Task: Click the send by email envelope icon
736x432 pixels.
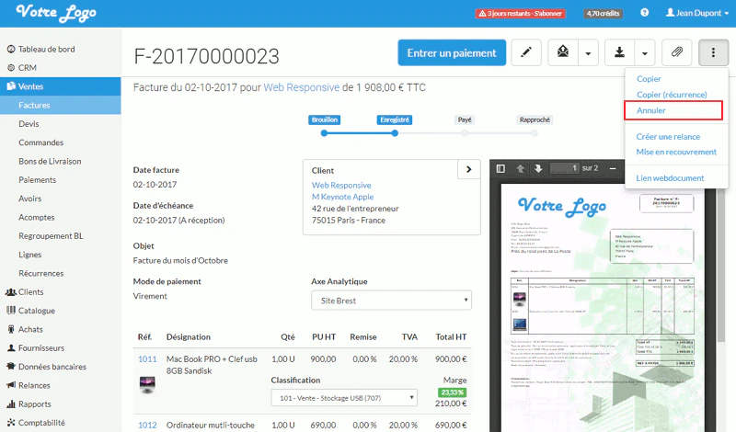Action: tap(563, 52)
